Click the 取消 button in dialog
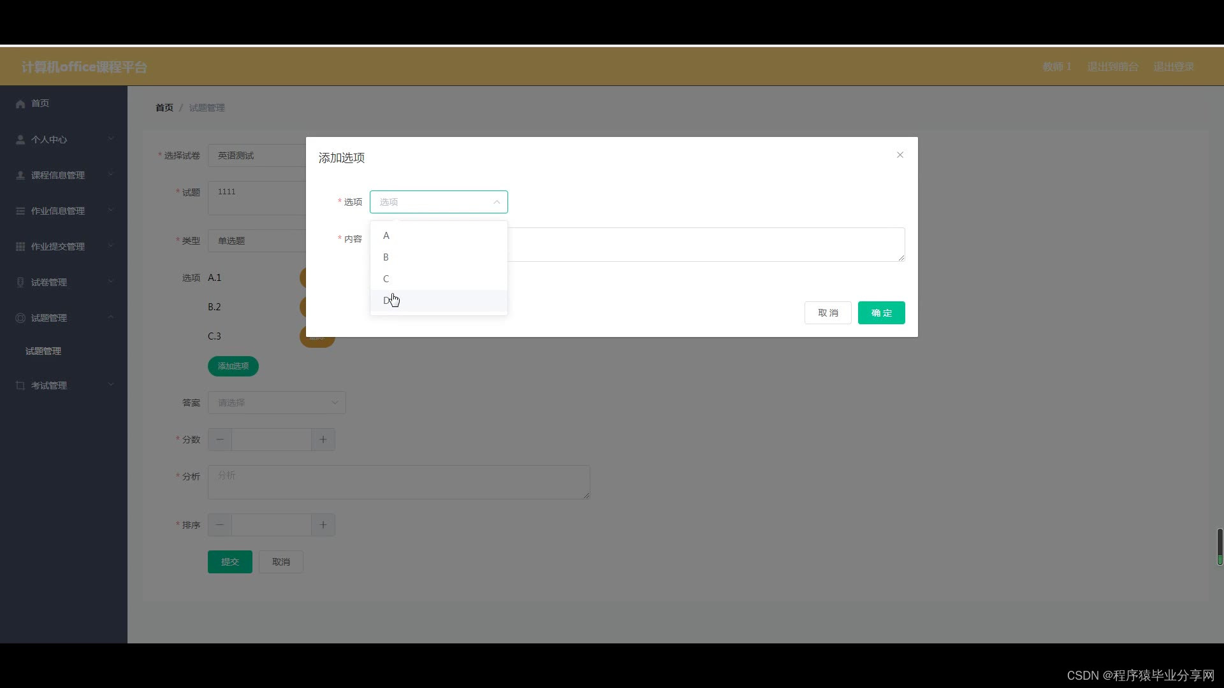1224x688 pixels. coord(827,313)
